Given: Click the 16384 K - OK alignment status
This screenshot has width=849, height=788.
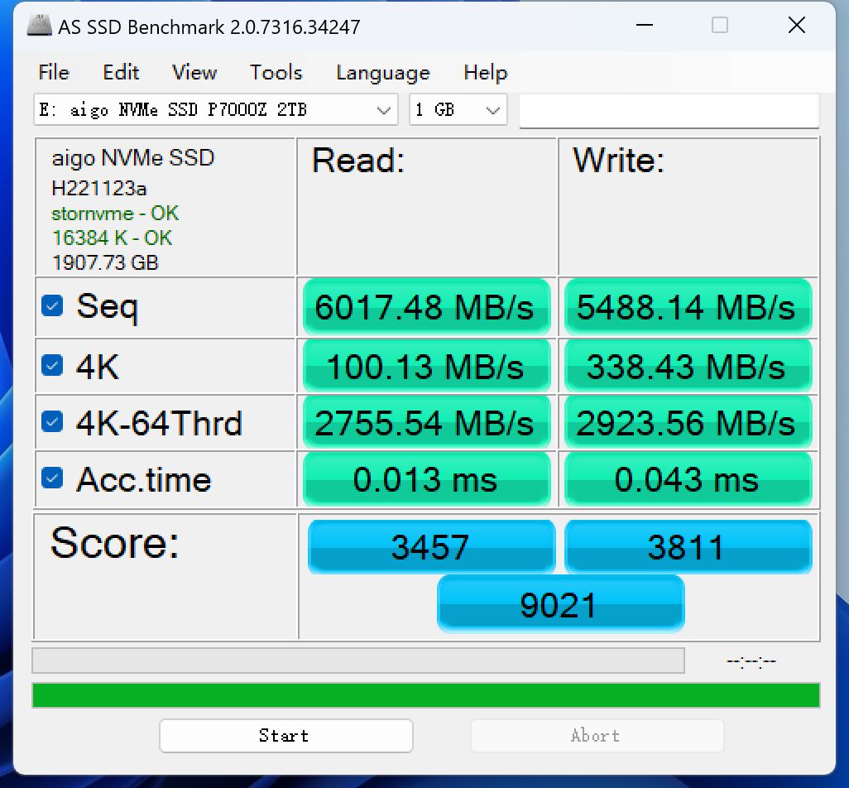Looking at the screenshot, I should [x=112, y=238].
